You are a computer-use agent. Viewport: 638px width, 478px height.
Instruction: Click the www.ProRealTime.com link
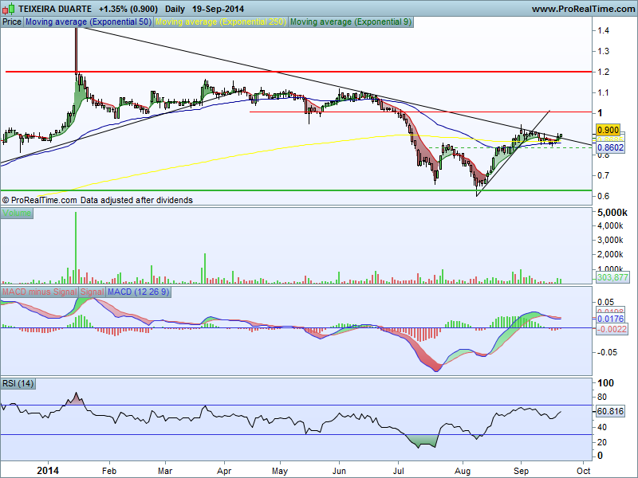pyautogui.click(x=583, y=9)
